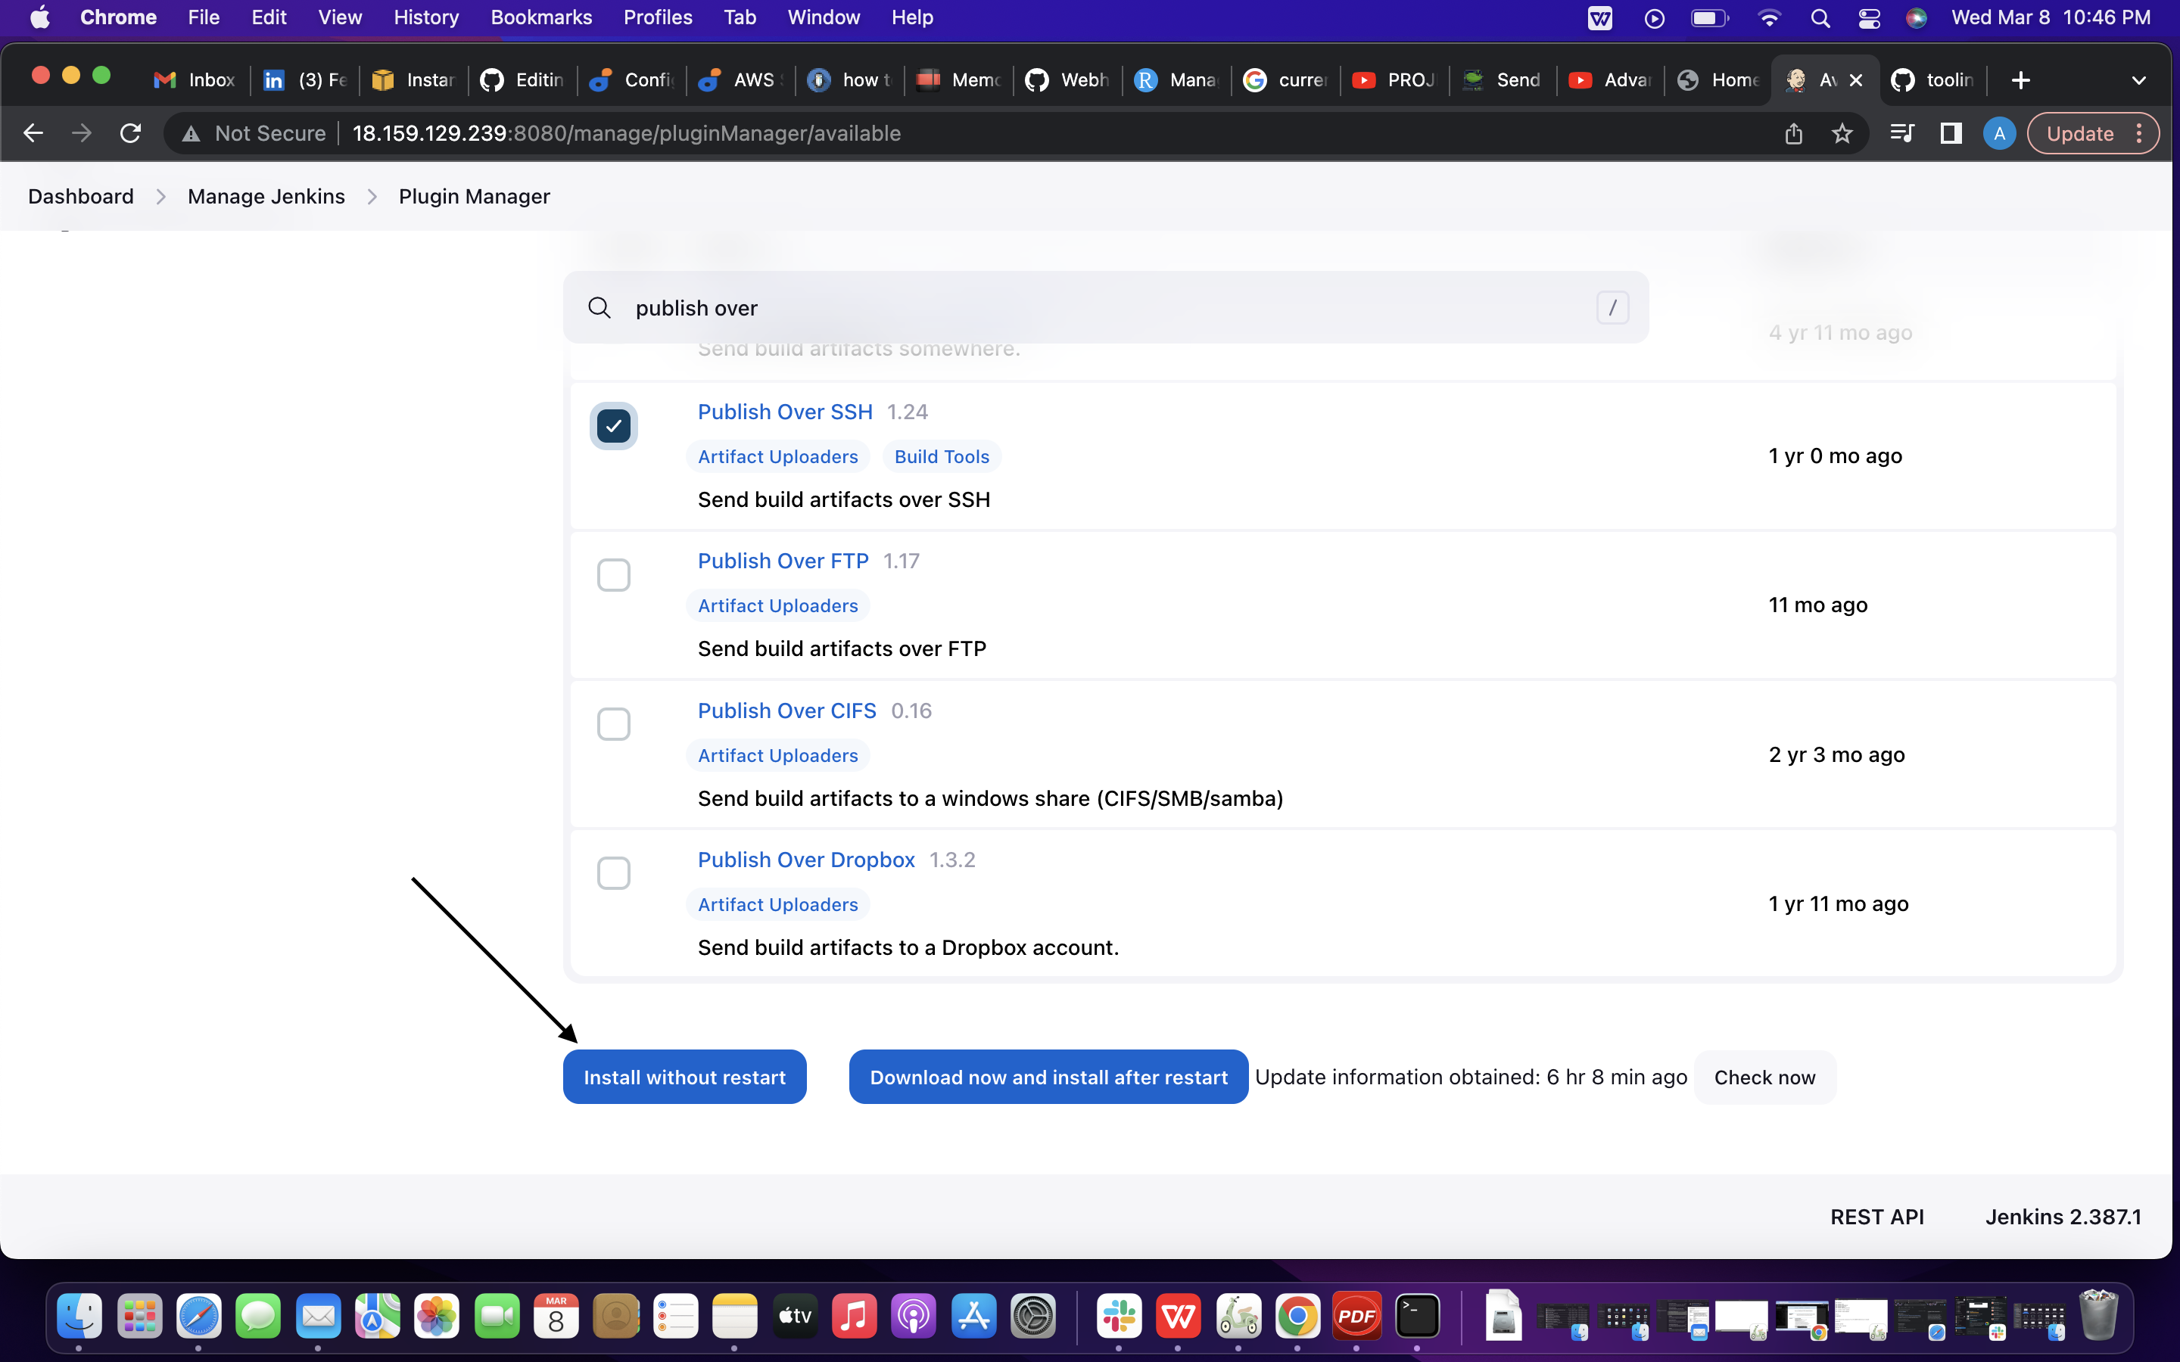
Task: Switch to the Gmail Inbox tab
Action: pyautogui.click(x=195, y=80)
